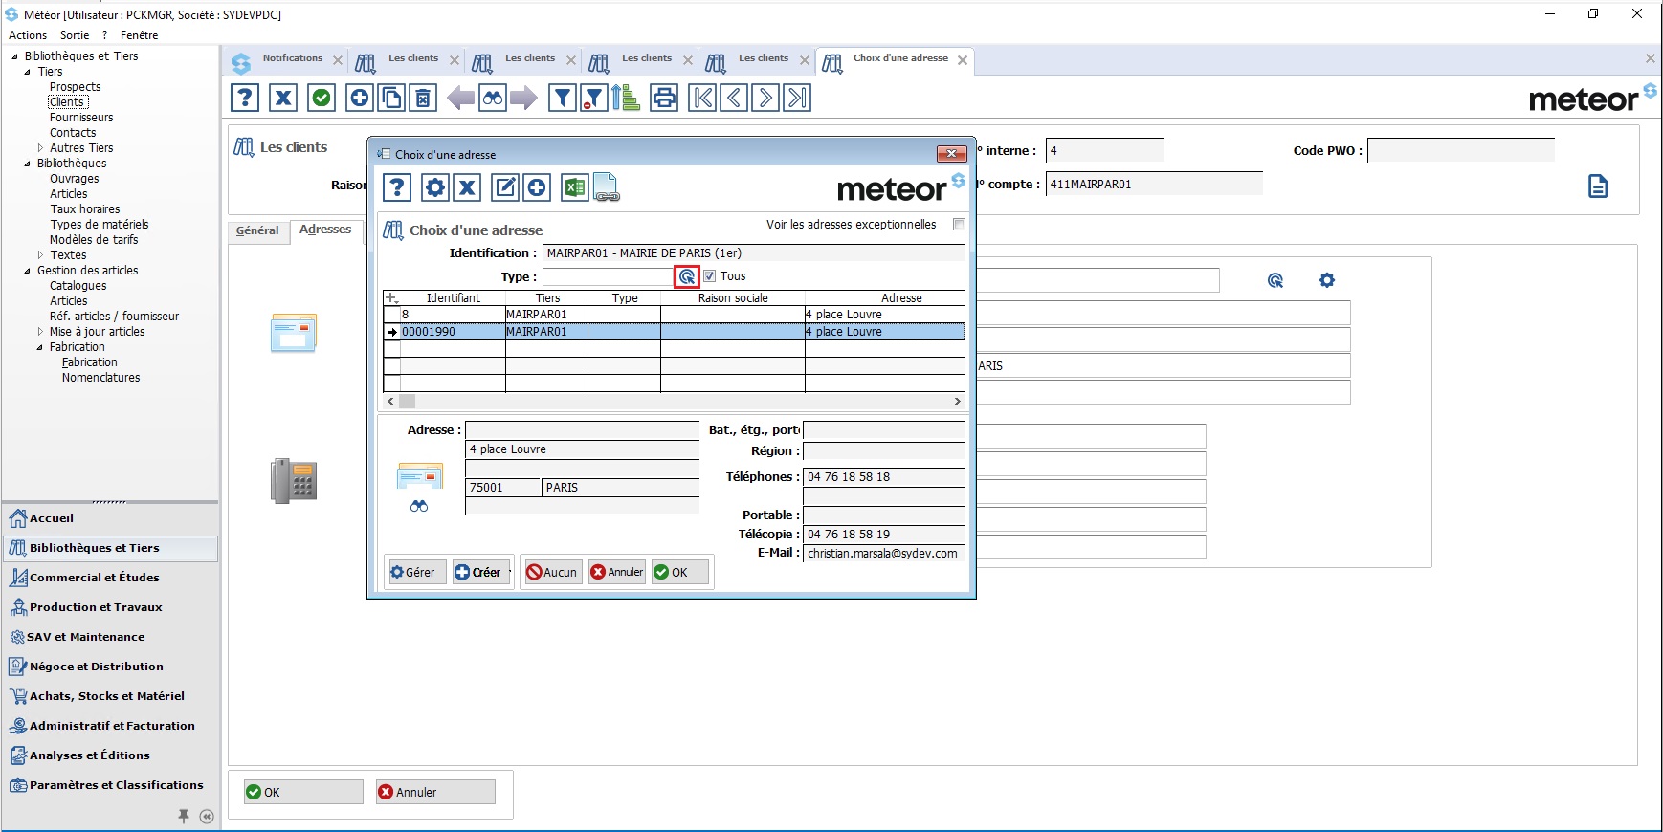The width and height of the screenshot is (1663, 832).
Task: Click the plus new record icon in main toolbar
Action: point(360,98)
